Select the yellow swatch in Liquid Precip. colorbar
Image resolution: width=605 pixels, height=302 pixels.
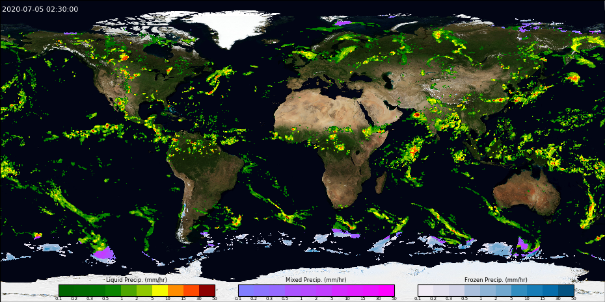pos(160,290)
